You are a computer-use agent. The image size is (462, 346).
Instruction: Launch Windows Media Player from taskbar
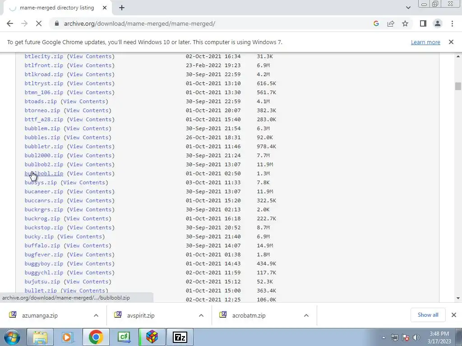click(x=68, y=337)
